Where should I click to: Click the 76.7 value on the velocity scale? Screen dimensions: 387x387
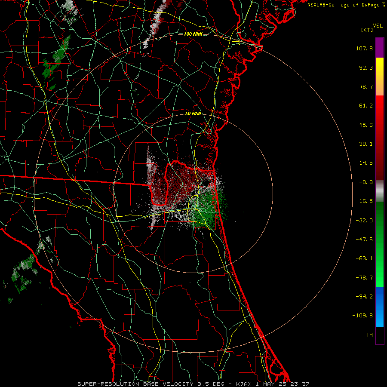coord(366,86)
